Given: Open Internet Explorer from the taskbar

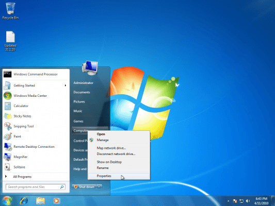Looking at the screenshot, I should [x=24, y=201].
